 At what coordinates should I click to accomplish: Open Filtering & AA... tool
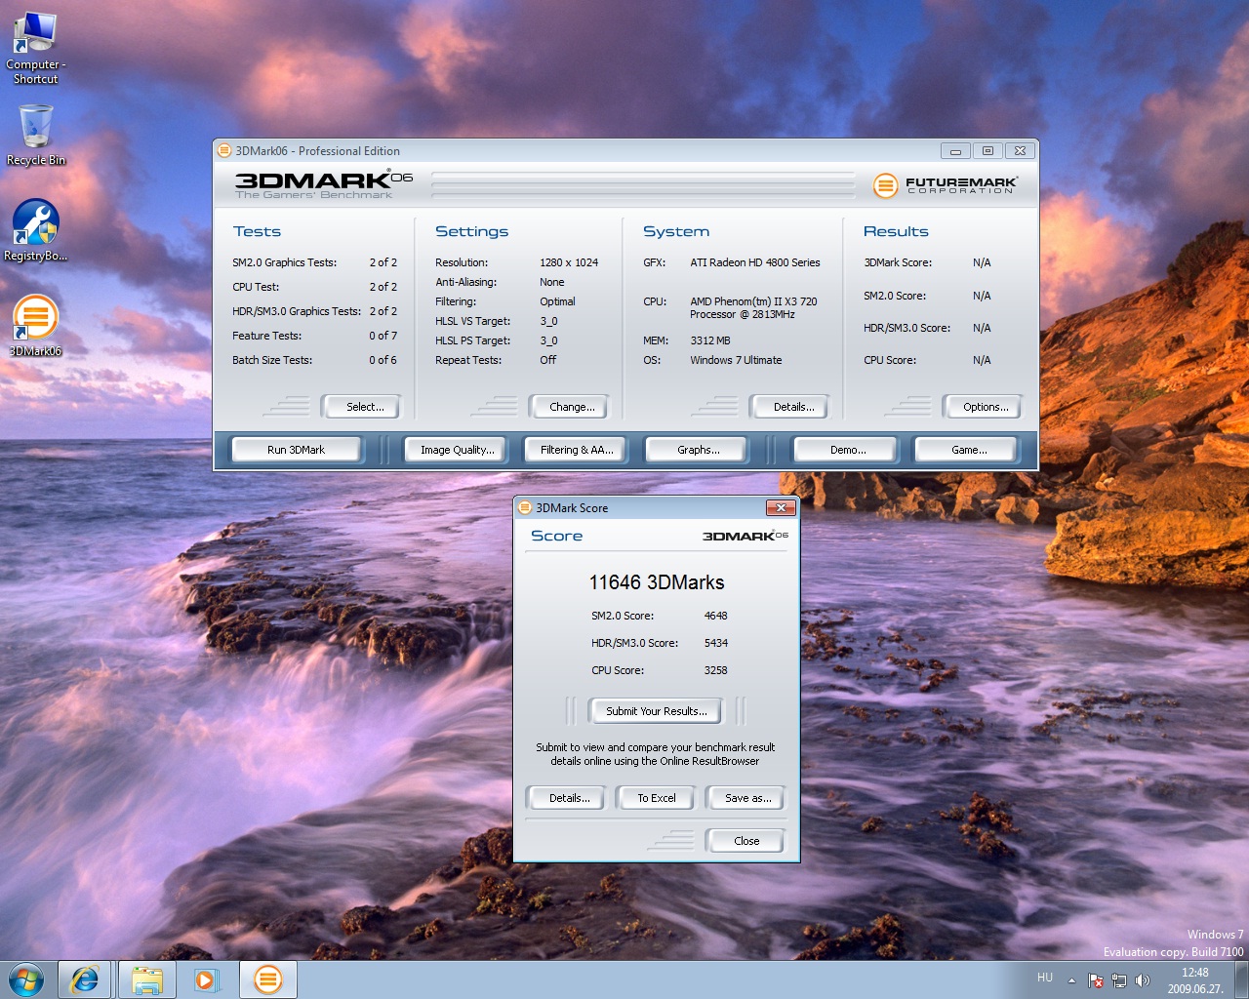click(576, 450)
